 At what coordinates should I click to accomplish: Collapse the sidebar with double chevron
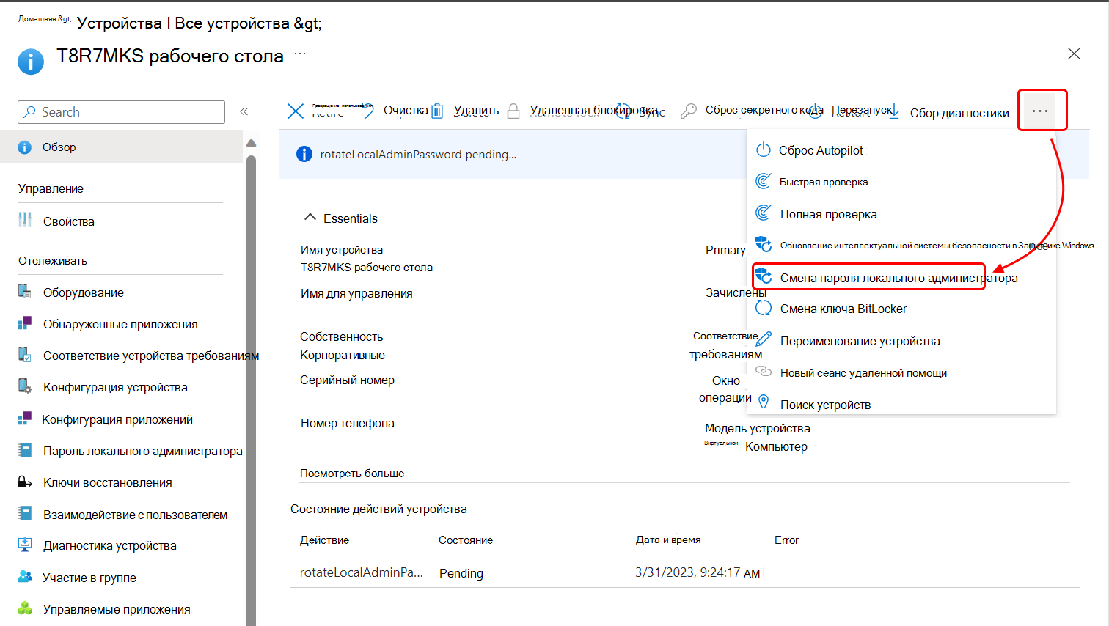pyautogui.click(x=244, y=111)
